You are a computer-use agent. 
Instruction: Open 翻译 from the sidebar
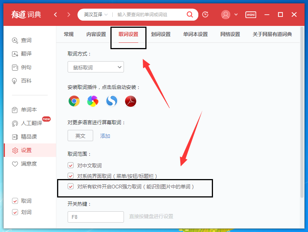(x=26, y=54)
